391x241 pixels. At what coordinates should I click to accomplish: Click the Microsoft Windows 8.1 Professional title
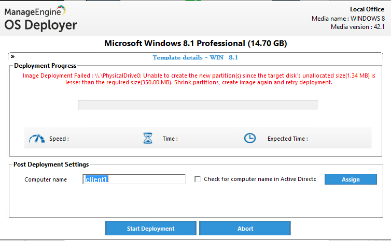195,43
